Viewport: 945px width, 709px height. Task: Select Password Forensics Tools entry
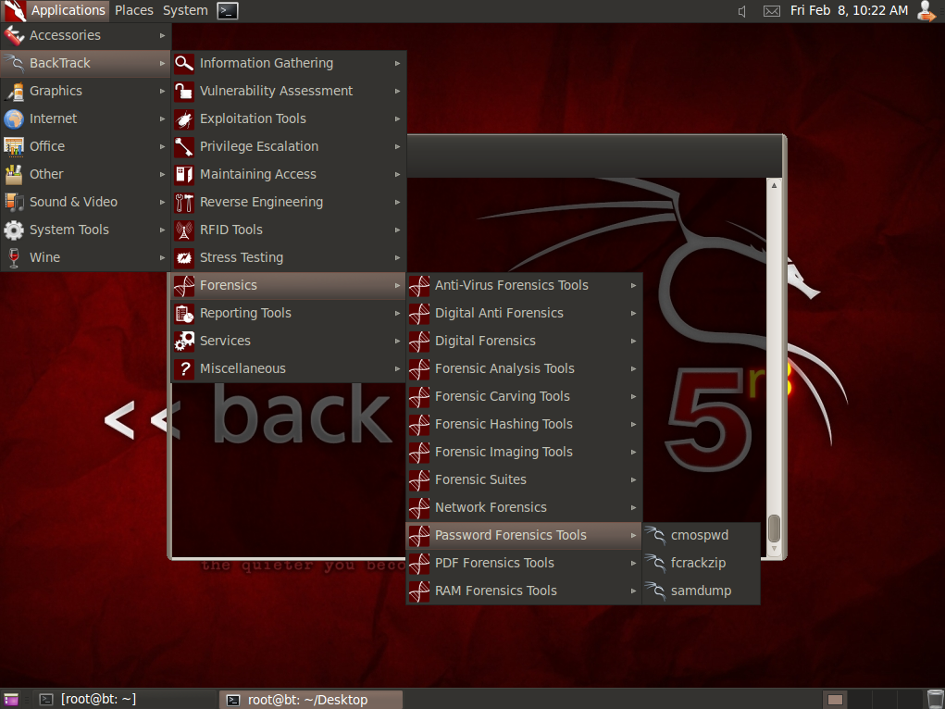(x=524, y=535)
